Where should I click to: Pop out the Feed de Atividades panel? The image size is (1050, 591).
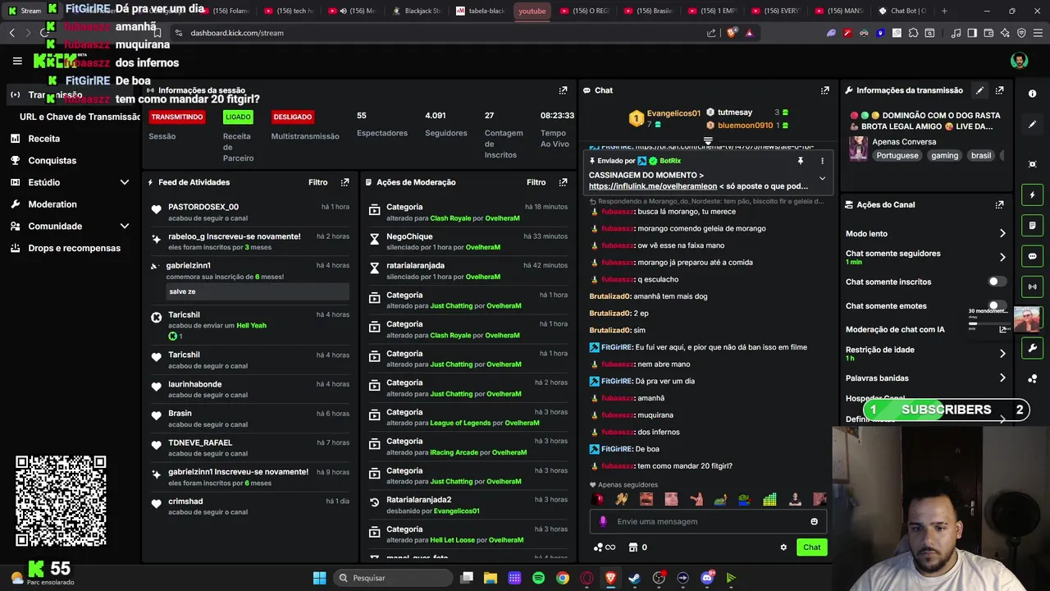(x=345, y=182)
